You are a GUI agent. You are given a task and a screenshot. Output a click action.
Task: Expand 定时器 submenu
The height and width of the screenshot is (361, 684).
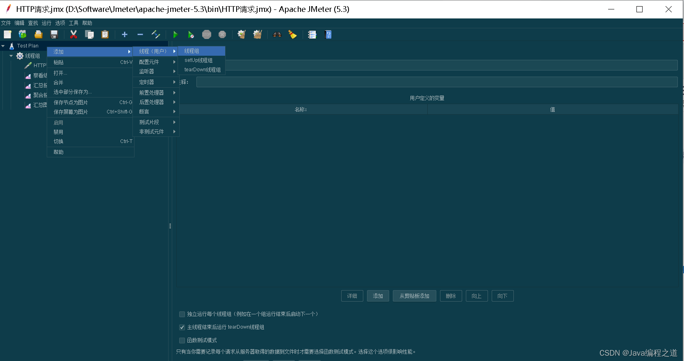point(156,82)
